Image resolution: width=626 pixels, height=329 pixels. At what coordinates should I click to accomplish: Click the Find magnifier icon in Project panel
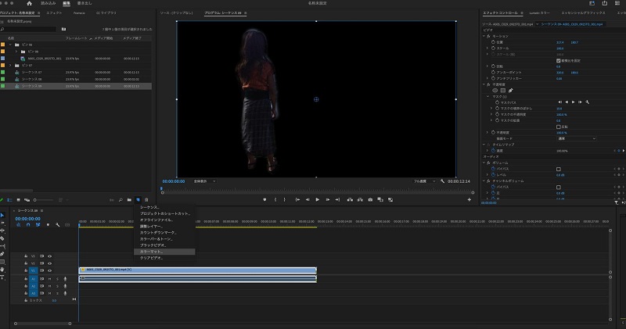[121, 200]
